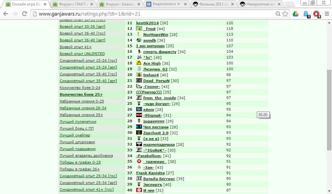The width and height of the screenshot is (332, 194).
Task: Click syndicate icon next to from_the_inside
Action: click(x=139, y=98)
